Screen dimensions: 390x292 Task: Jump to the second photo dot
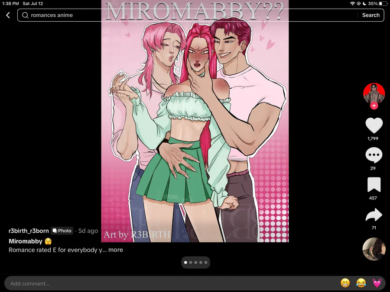191,263
